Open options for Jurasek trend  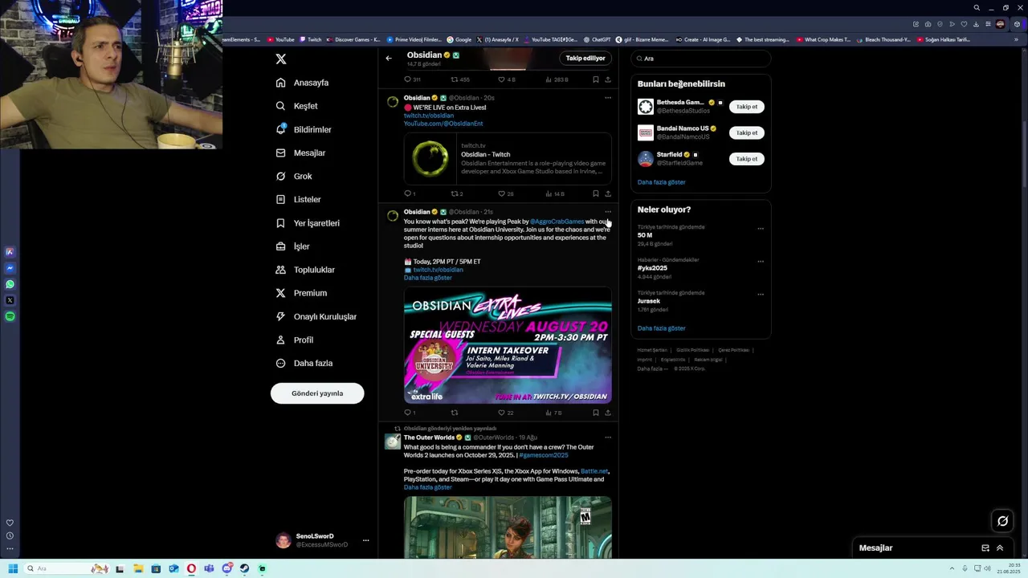click(761, 294)
